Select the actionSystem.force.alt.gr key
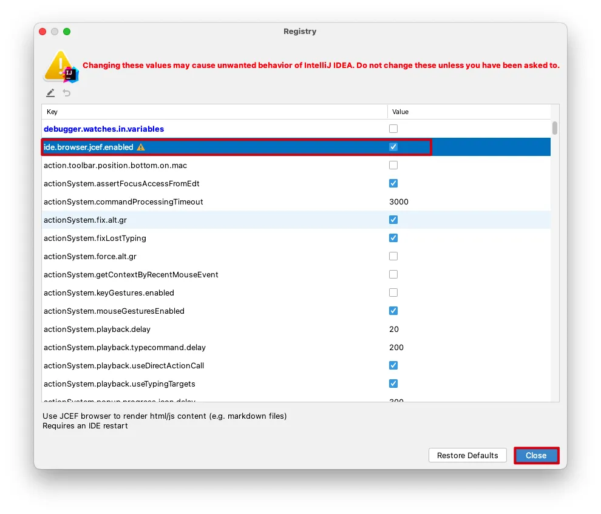The width and height of the screenshot is (601, 514). (90, 256)
